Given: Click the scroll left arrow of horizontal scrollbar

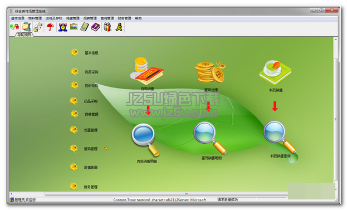Looking at the screenshot, I should pos(11,194).
